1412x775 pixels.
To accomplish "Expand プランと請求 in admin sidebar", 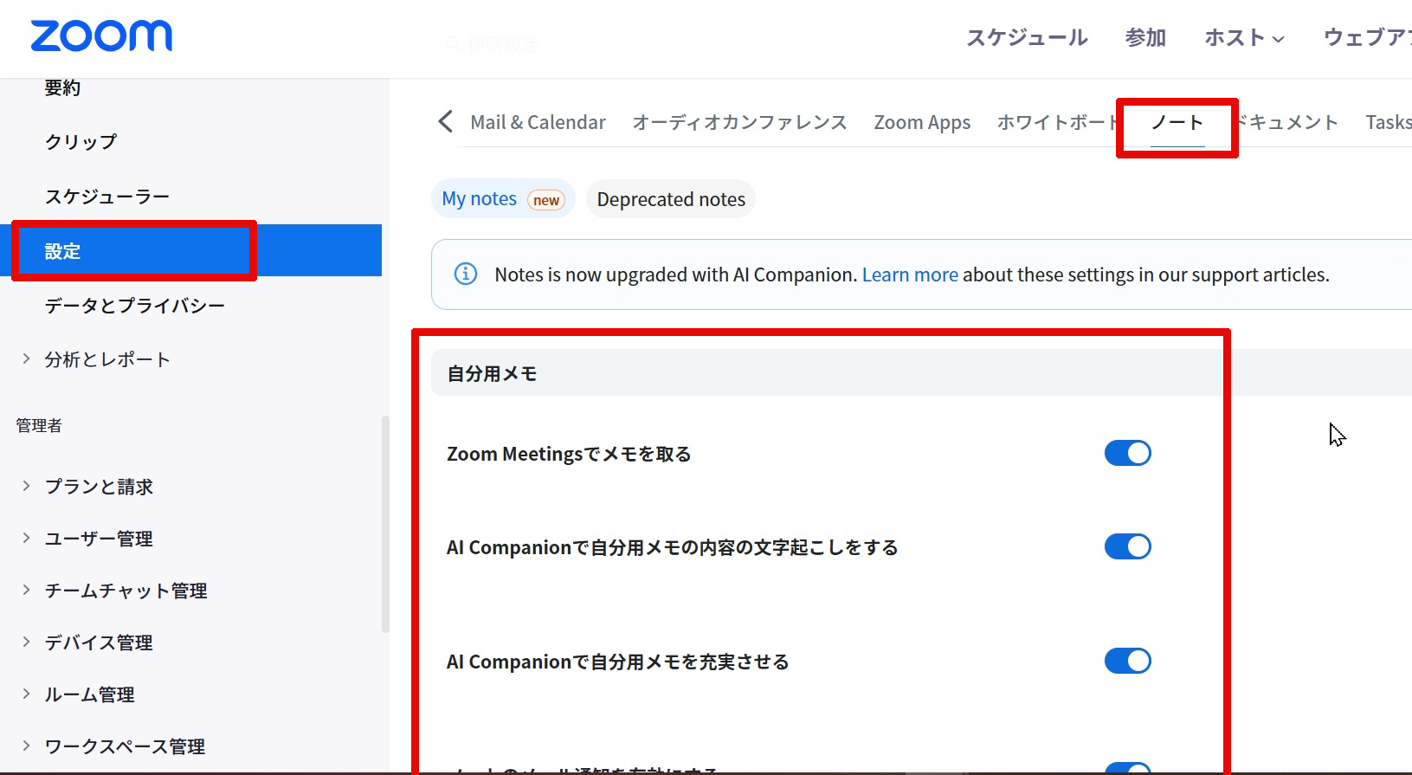I will pos(26,486).
